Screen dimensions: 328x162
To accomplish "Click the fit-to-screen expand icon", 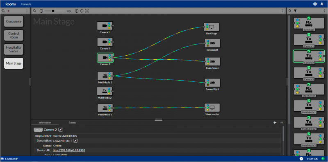I will click(87, 11).
